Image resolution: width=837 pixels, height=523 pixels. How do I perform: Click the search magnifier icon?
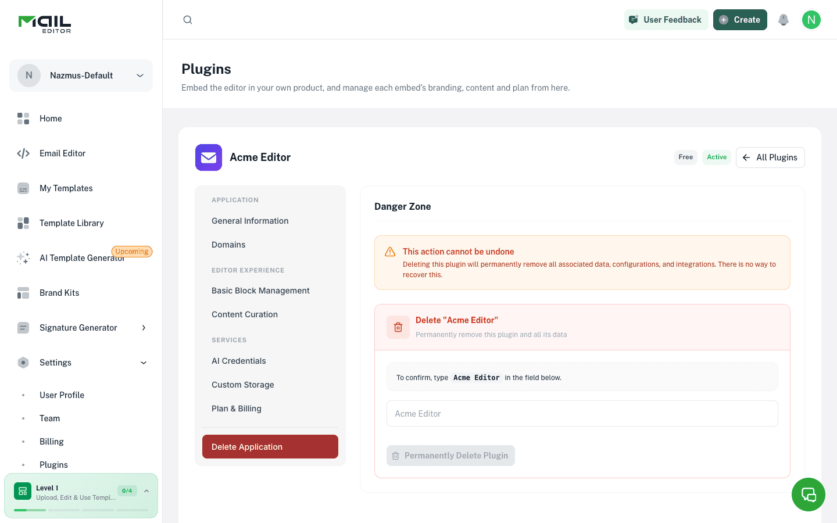click(x=188, y=20)
